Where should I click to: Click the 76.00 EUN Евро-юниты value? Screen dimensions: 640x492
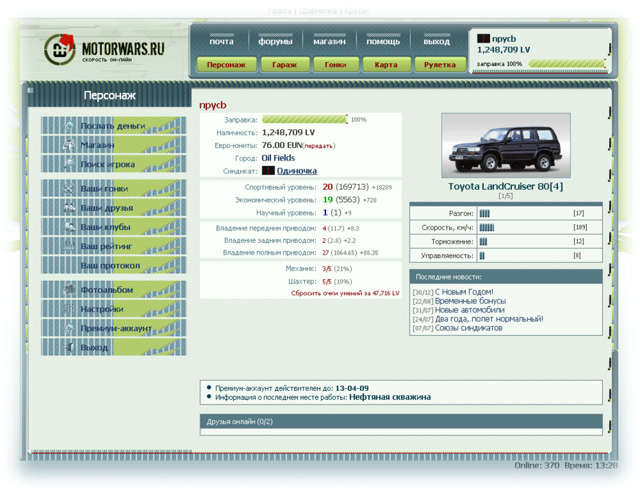pos(281,145)
